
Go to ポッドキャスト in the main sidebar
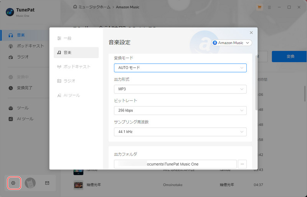(25, 46)
